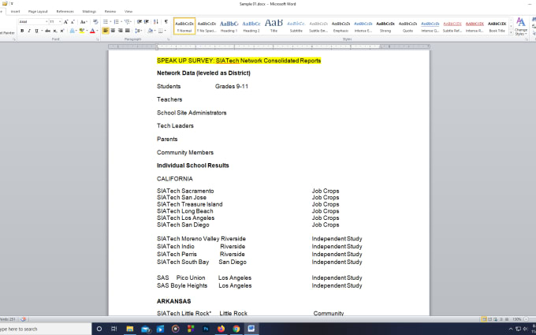Viewport: 536px width, 335px height.
Task: Click the proofing status icon in status bar
Action: click(x=23, y=319)
